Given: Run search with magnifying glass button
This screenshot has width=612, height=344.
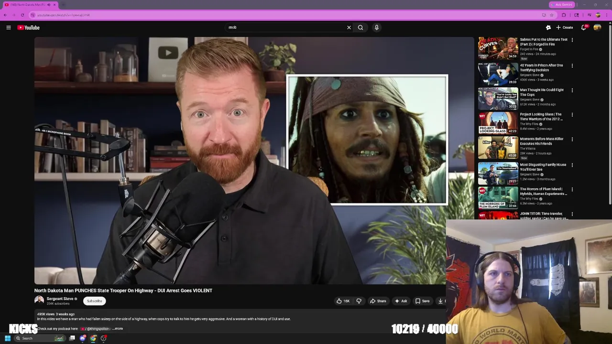Looking at the screenshot, I should (361, 27).
